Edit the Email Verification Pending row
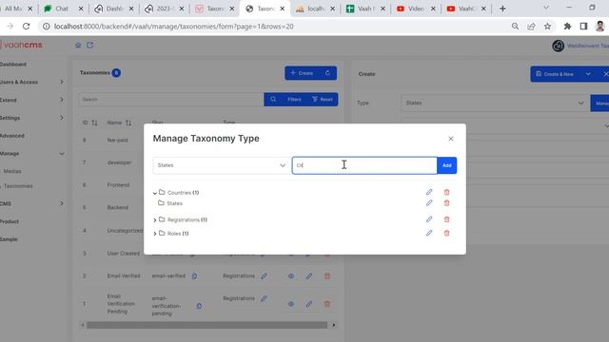 coord(308,304)
